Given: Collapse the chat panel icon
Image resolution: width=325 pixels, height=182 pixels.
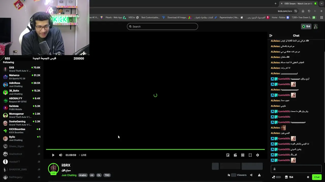Looking at the screenshot, I should [271, 36].
